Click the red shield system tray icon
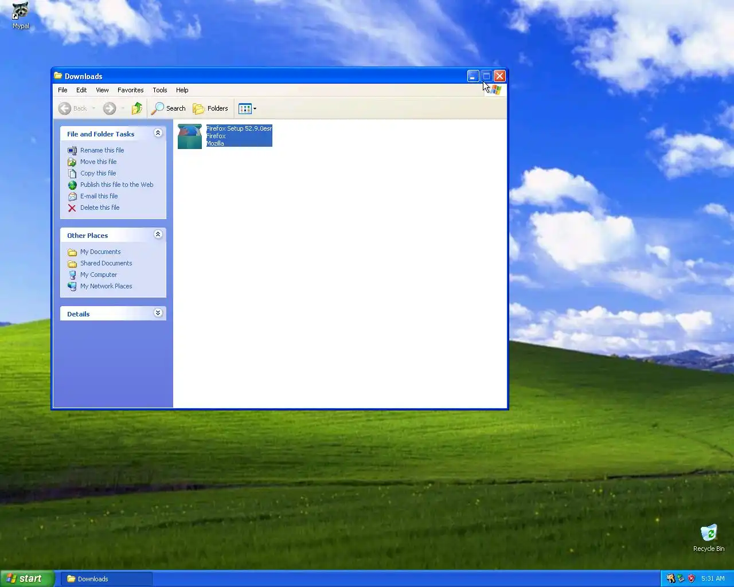The width and height of the screenshot is (734, 587). (x=691, y=578)
